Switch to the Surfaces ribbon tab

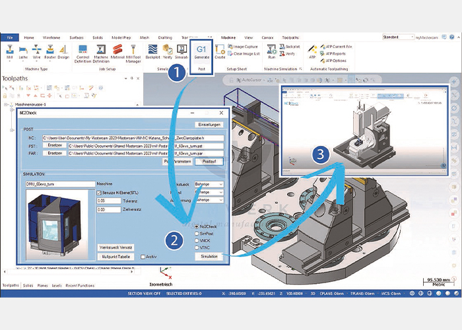77,38
